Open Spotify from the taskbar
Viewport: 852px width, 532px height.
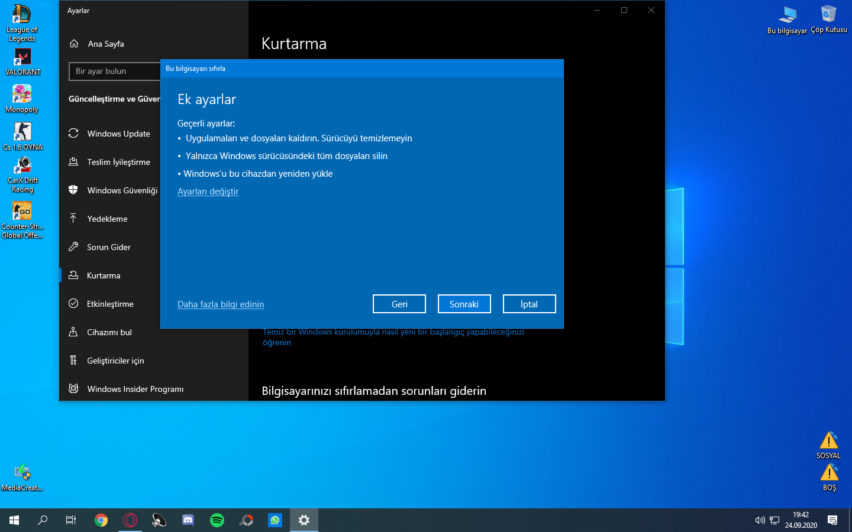[x=217, y=520]
